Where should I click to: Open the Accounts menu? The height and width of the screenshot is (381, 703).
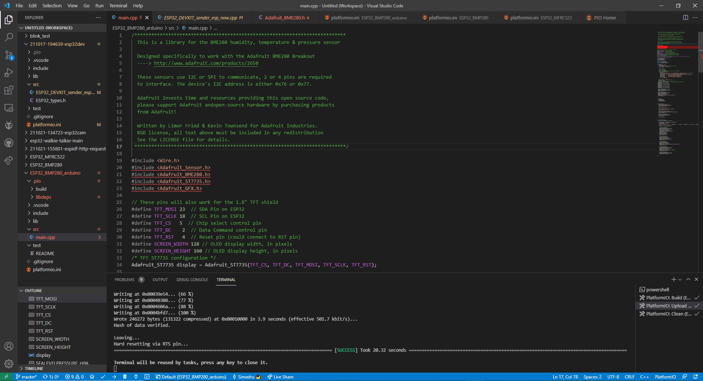(x=9, y=346)
